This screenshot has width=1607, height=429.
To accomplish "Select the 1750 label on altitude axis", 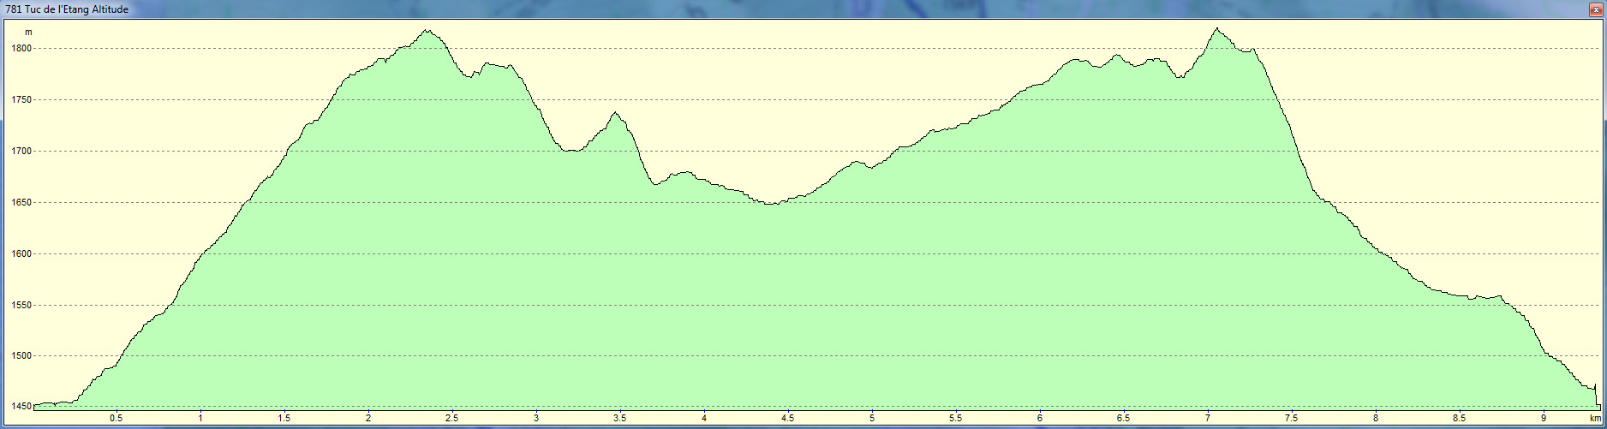I will (x=21, y=100).
